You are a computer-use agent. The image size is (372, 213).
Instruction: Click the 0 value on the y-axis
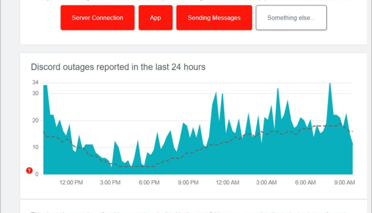[x=37, y=174]
